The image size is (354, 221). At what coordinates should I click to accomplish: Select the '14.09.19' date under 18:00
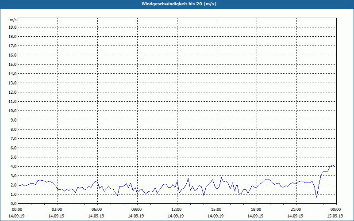pyautogui.click(x=255, y=216)
